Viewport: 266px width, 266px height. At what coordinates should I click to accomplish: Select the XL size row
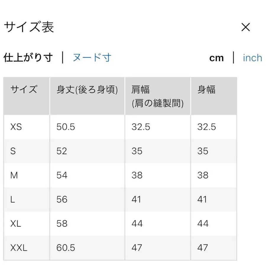[16, 224]
